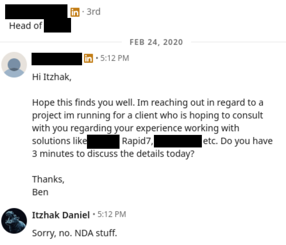Click the 3rd degree connection label
The height and width of the screenshot is (245, 286).
[x=93, y=12]
